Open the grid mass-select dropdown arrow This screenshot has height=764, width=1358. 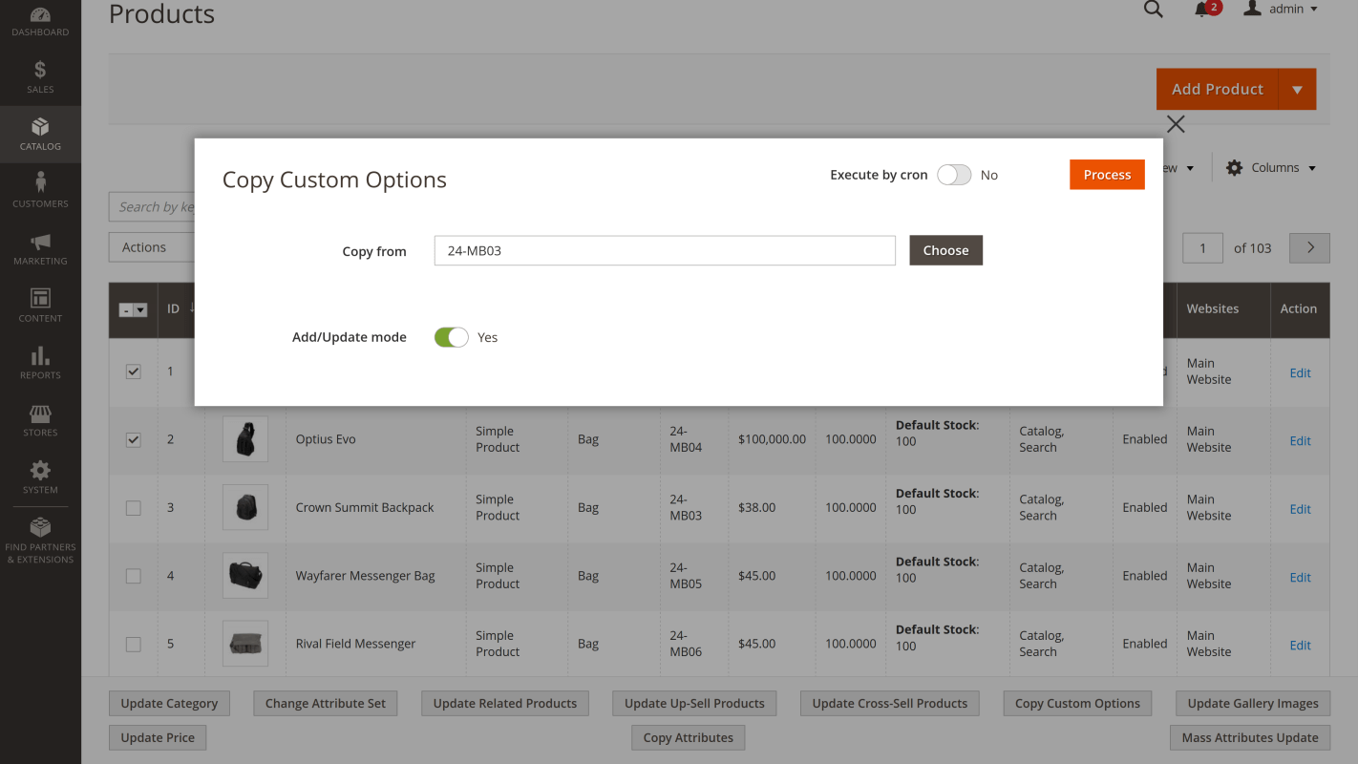tap(142, 309)
